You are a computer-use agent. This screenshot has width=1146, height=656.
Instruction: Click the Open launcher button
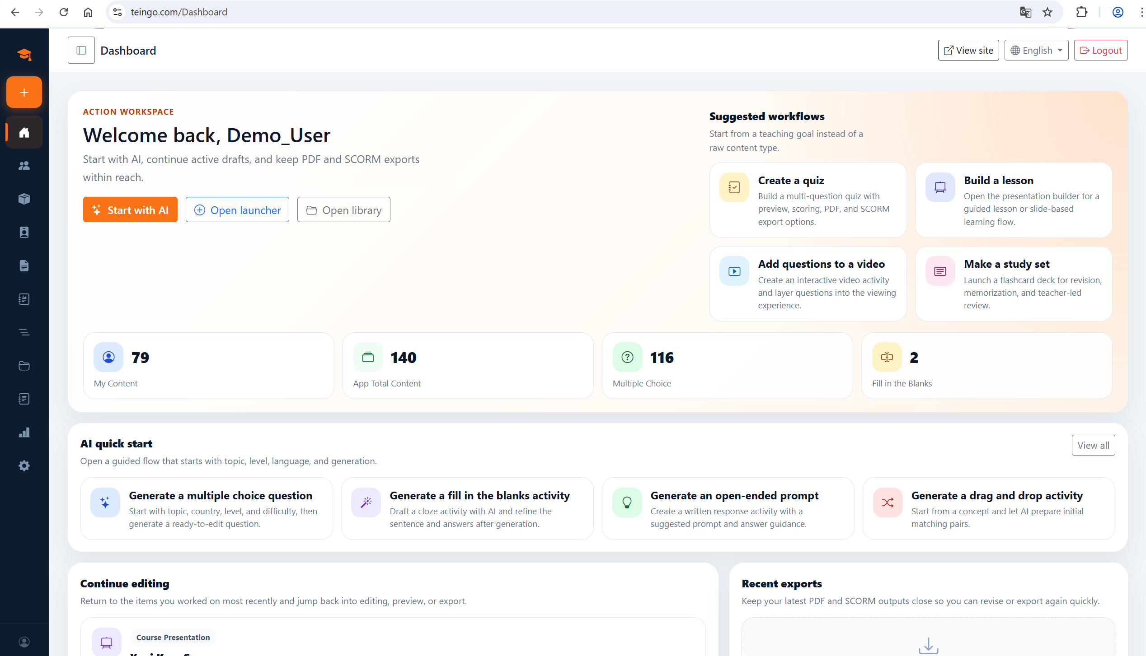click(x=237, y=210)
